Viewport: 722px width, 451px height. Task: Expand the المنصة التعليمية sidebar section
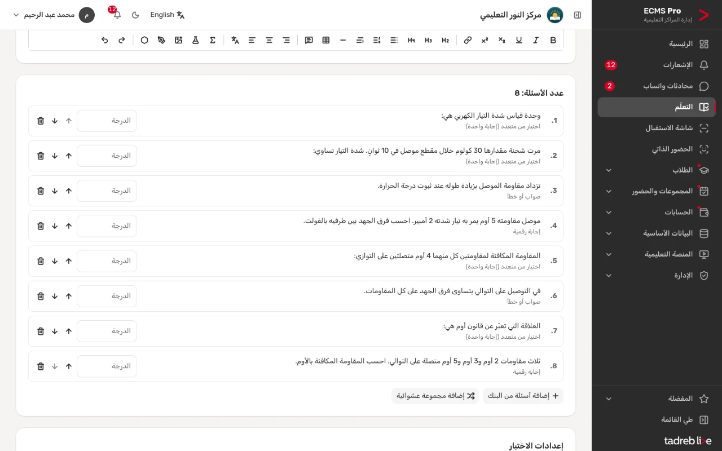point(657,254)
